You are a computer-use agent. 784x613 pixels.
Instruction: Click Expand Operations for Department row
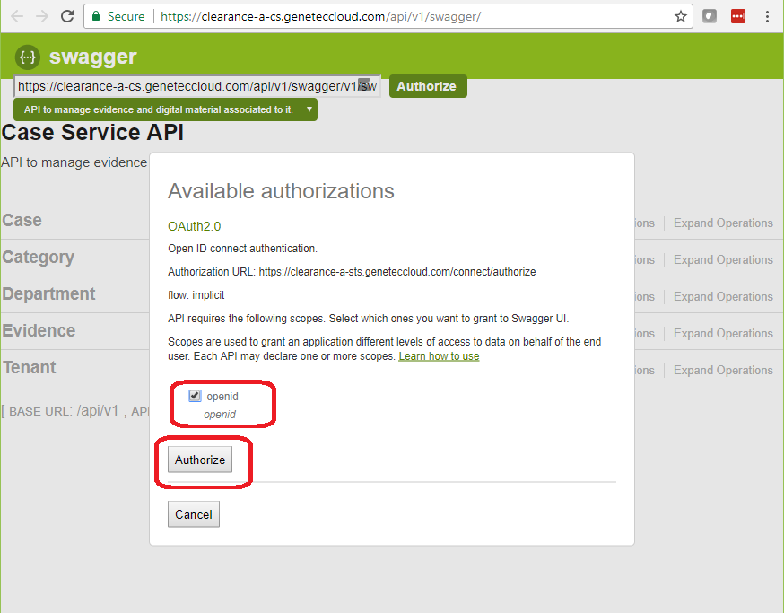point(723,297)
